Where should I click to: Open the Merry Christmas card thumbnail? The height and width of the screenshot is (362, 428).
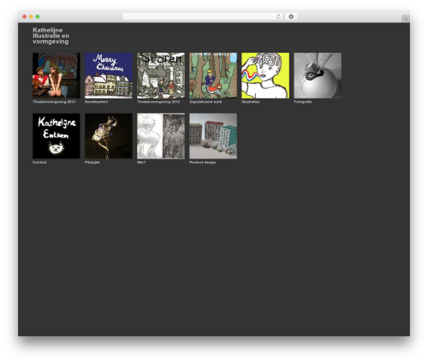coord(109,75)
